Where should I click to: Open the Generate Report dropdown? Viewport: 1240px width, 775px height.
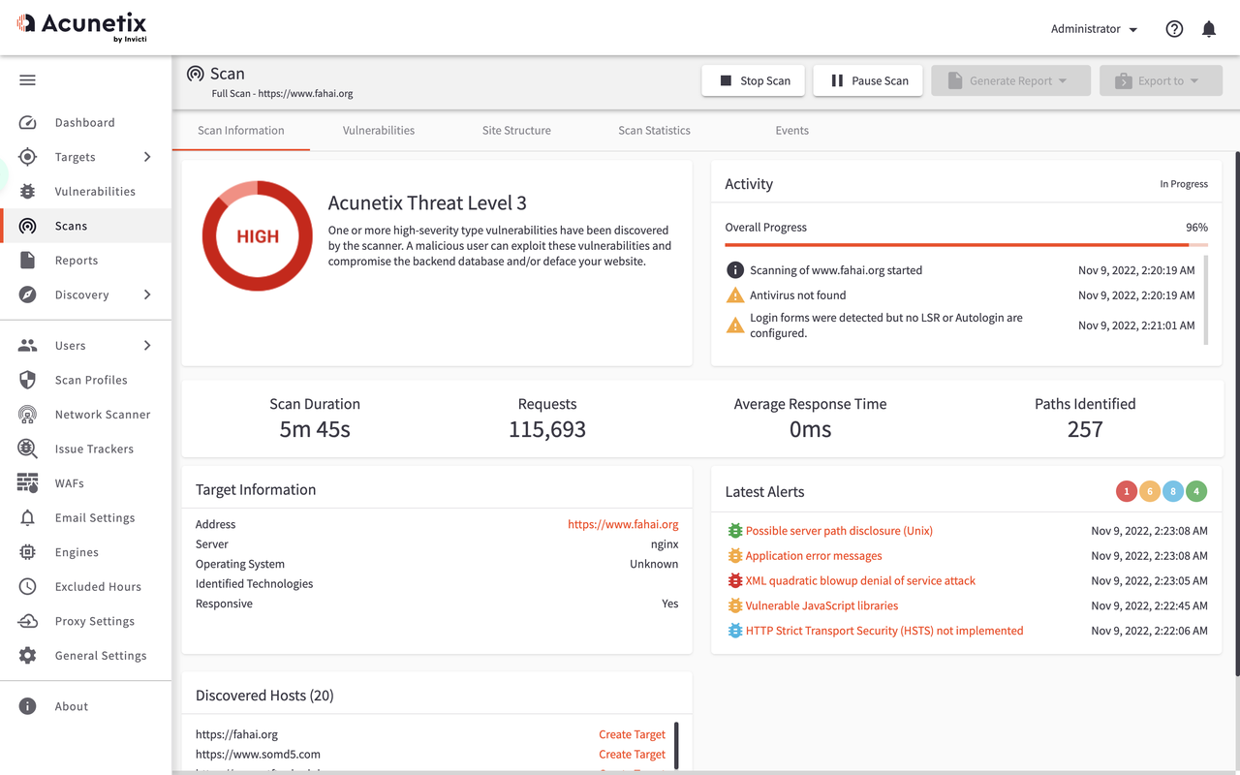pos(1010,80)
